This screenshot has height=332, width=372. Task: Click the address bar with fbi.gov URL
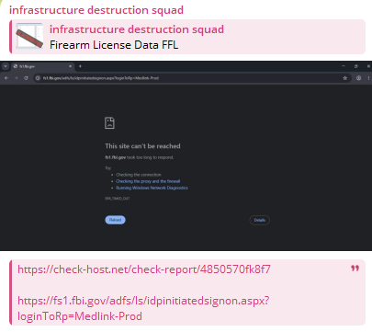pos(192,78)
